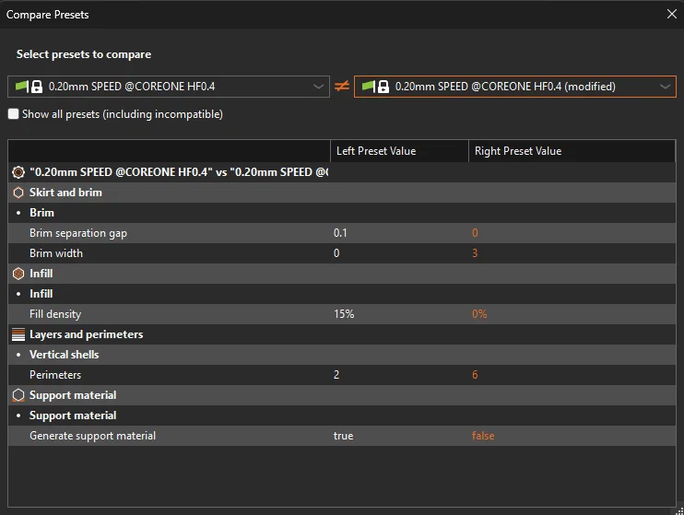The height and width of the screenshot is (515, 684).
Task: Click the Skirt and brim category icon
Action: point(18,193)
